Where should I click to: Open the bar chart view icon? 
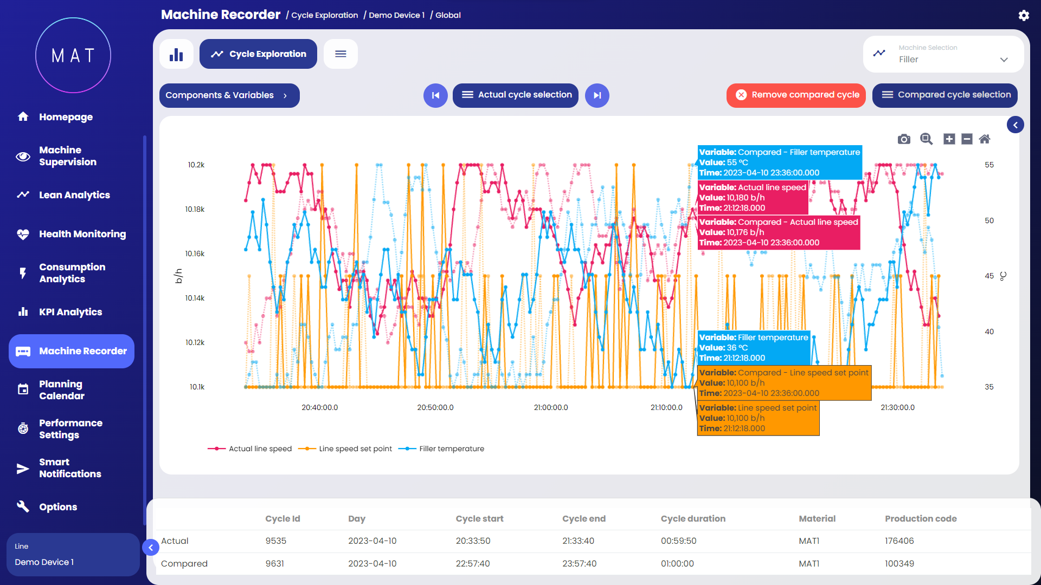pyautogui.click(x=176, y=54)
